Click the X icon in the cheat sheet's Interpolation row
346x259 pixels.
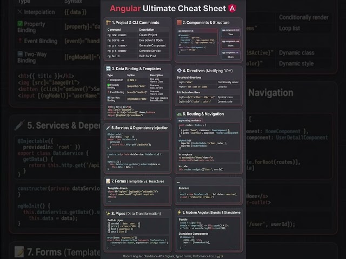point(108,80)
